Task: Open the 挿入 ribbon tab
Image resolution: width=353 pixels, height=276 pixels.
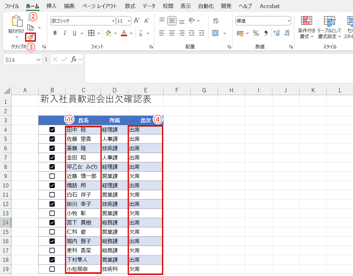Action: pos(51,6)
